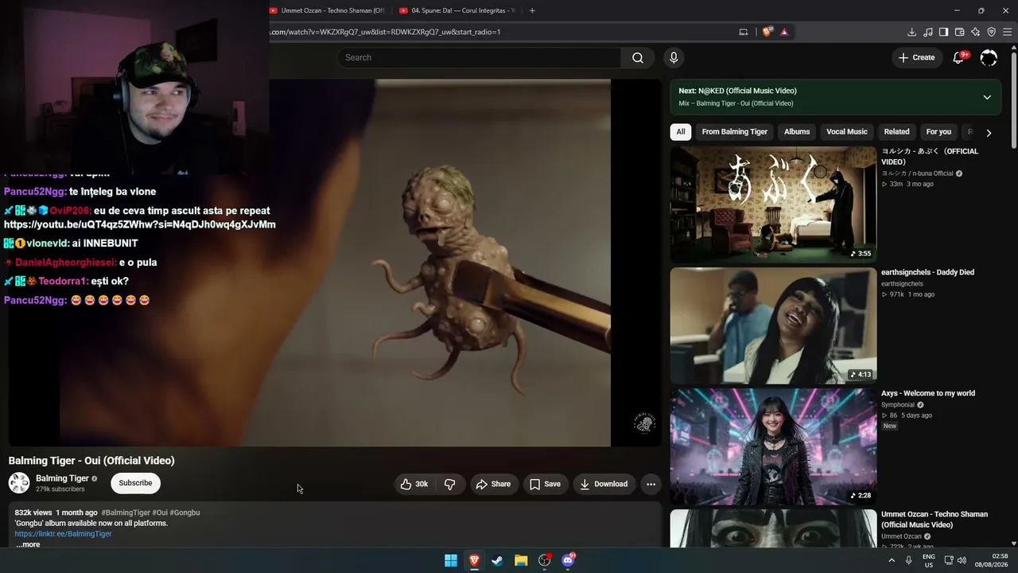Image resolution: width=1018 pixels, height=573 pixels.
Task: Open the Brave Wallet icon
Action: [959, 32]
